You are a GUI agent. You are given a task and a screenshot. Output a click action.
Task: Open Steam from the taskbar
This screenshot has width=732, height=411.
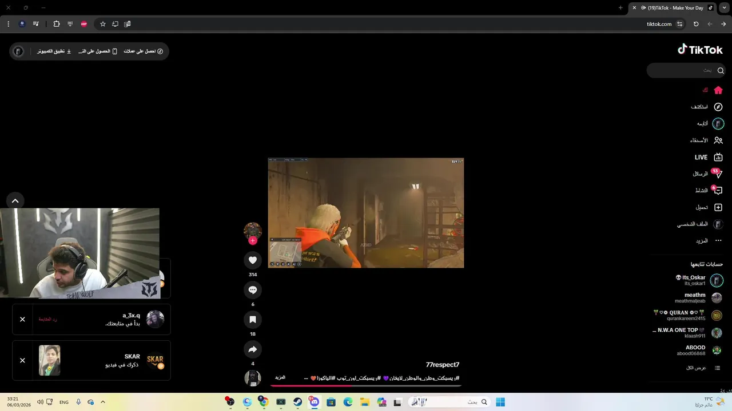tap(297, 402)
